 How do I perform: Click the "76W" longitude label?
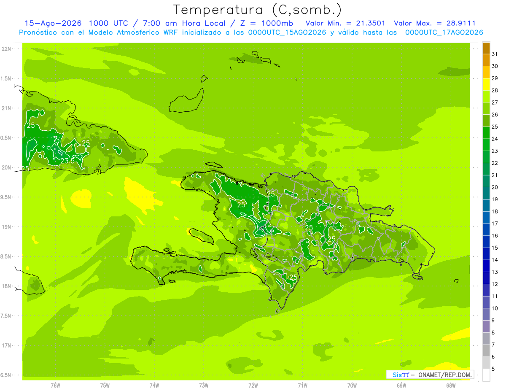[55, 386]
